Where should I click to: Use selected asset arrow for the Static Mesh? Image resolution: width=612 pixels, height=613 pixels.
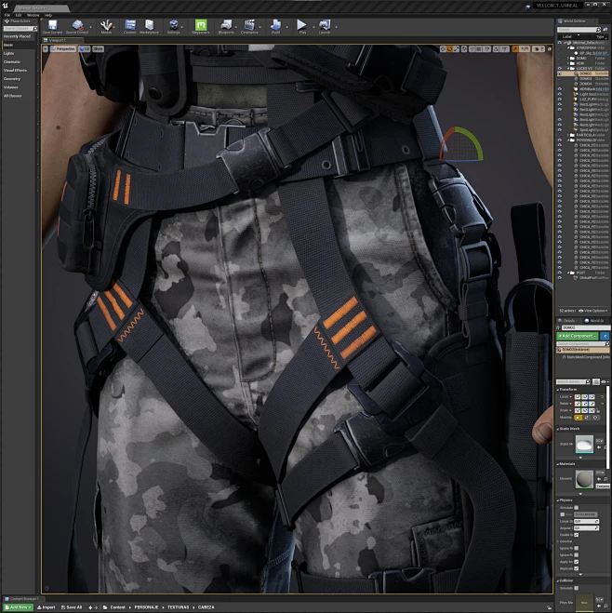click(599, 447)
